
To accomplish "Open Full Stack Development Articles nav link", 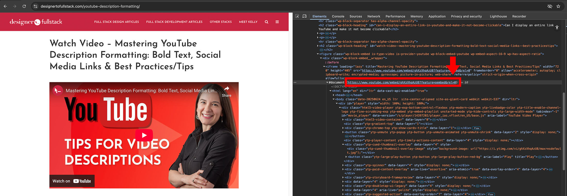I will [174, 22].
